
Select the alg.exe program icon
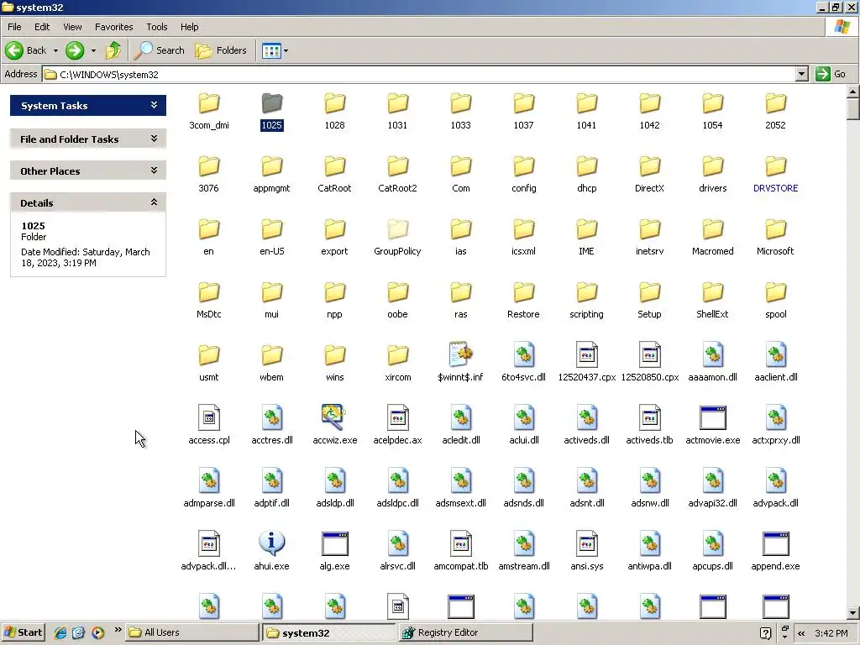click(334, 543)
